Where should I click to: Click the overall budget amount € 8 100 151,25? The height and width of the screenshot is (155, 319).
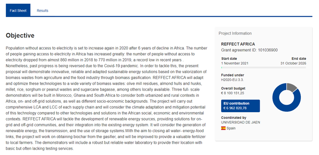pyautogui.click(x=232, y=93)
